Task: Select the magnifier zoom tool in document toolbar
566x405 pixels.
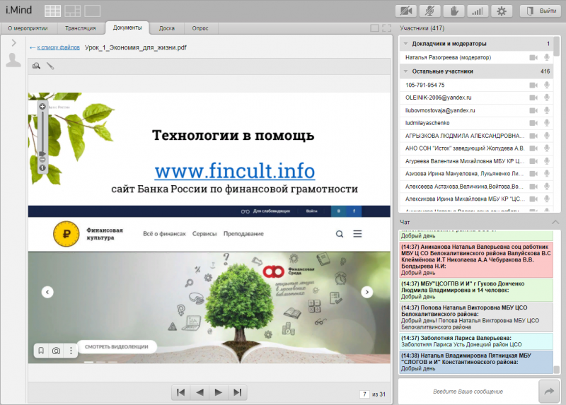Action: coord(36,66)
